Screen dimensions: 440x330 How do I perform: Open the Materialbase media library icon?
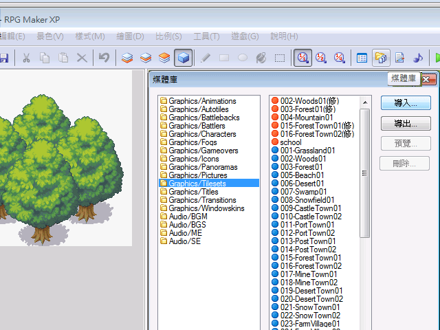381,58
